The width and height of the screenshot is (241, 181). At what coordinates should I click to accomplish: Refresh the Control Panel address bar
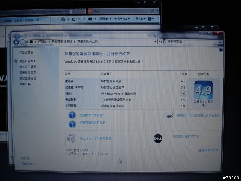(161, 41)
